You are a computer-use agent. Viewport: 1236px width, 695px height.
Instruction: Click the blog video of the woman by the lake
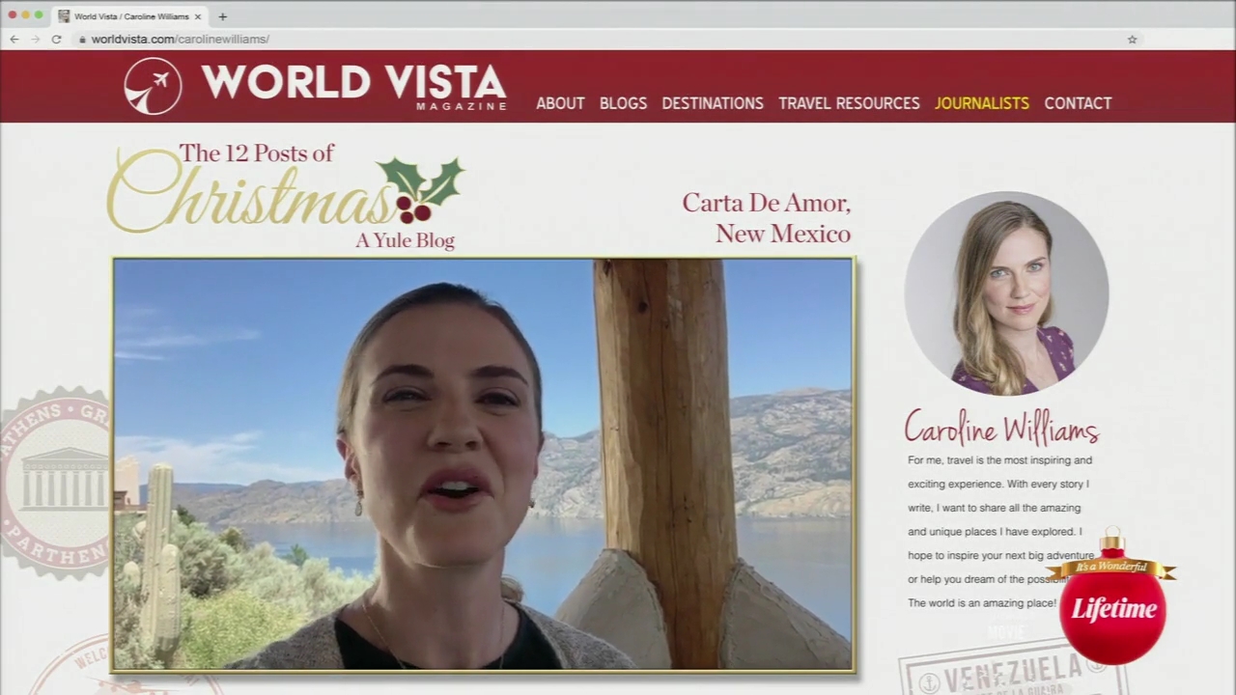click(483, 463)
